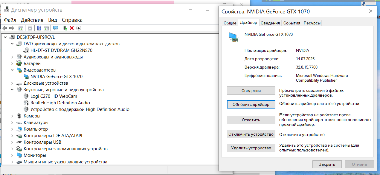Viewport: 380px width, 175px height.
Task: Click the Properties toolbar icon
Action: coord(30,28)
